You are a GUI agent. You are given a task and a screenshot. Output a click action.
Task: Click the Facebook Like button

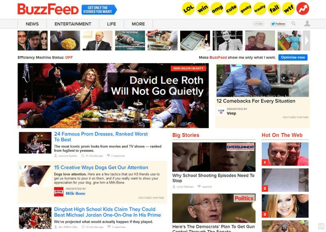pyautogui.click(x=258, y=24)
